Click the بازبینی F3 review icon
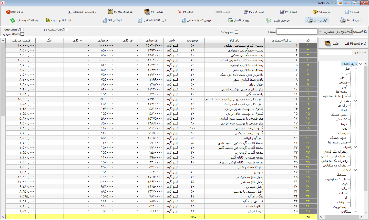The image size is (369, 220). click(314, 12)
